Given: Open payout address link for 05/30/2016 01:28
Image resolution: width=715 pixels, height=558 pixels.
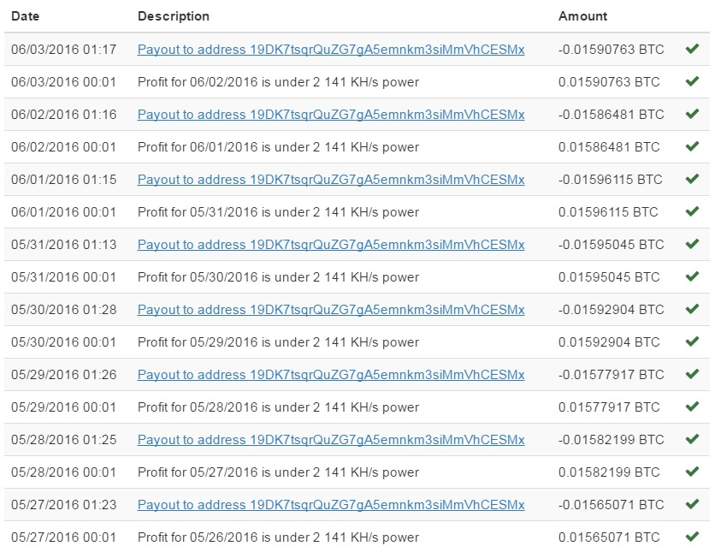Looking at the screenshot, I should pos(331,310).
